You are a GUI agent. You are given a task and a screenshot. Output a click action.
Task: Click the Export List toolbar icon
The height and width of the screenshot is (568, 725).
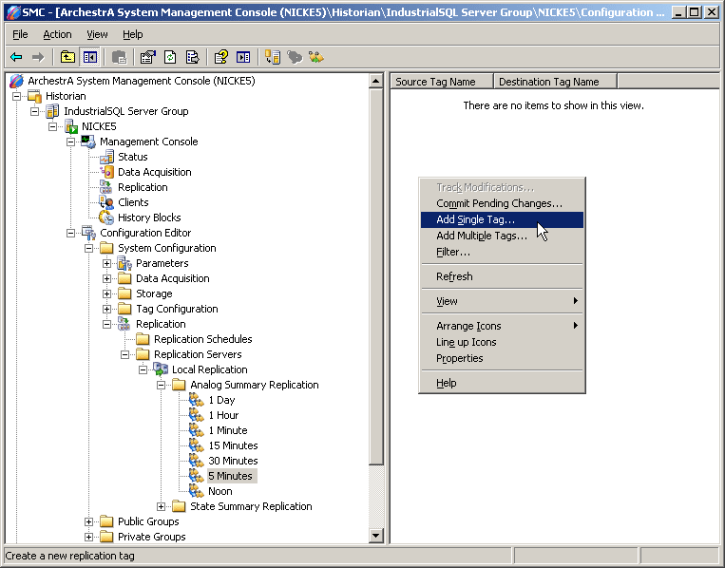(192, 57)
